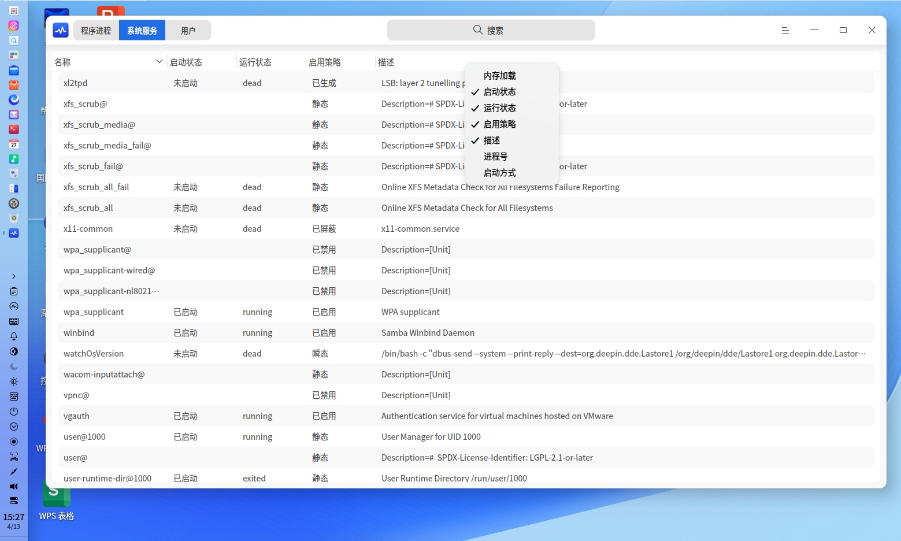Switch to the 程序进程 tab
Image resolution: width=901 pixels, height=541 pixels.
96,30
